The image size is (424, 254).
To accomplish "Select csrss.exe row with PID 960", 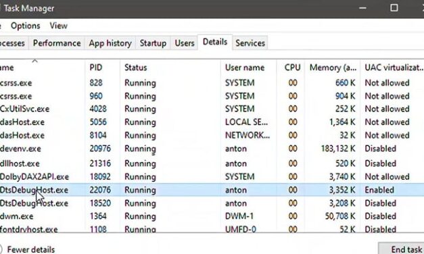I will pos(212,96).
